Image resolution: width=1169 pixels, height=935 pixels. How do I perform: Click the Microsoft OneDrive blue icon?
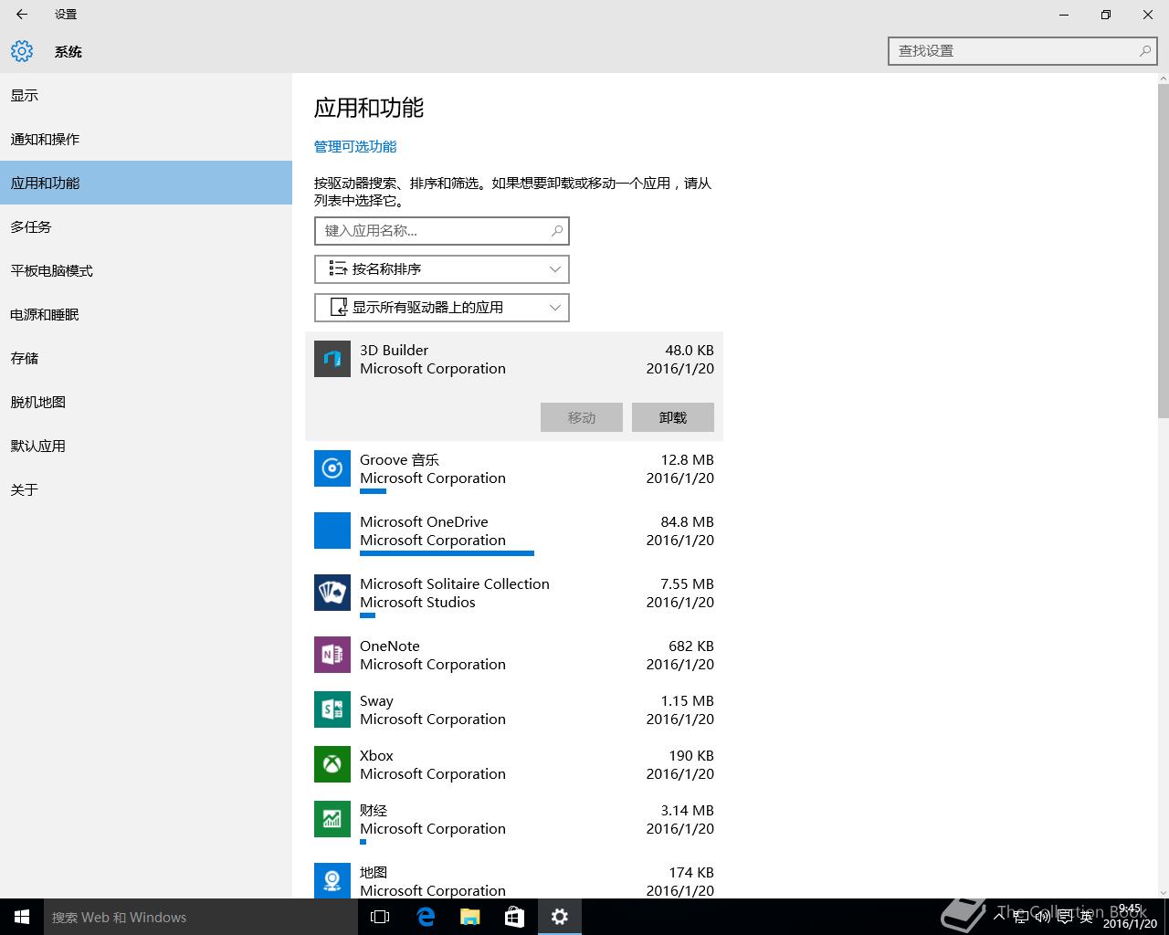332,531
